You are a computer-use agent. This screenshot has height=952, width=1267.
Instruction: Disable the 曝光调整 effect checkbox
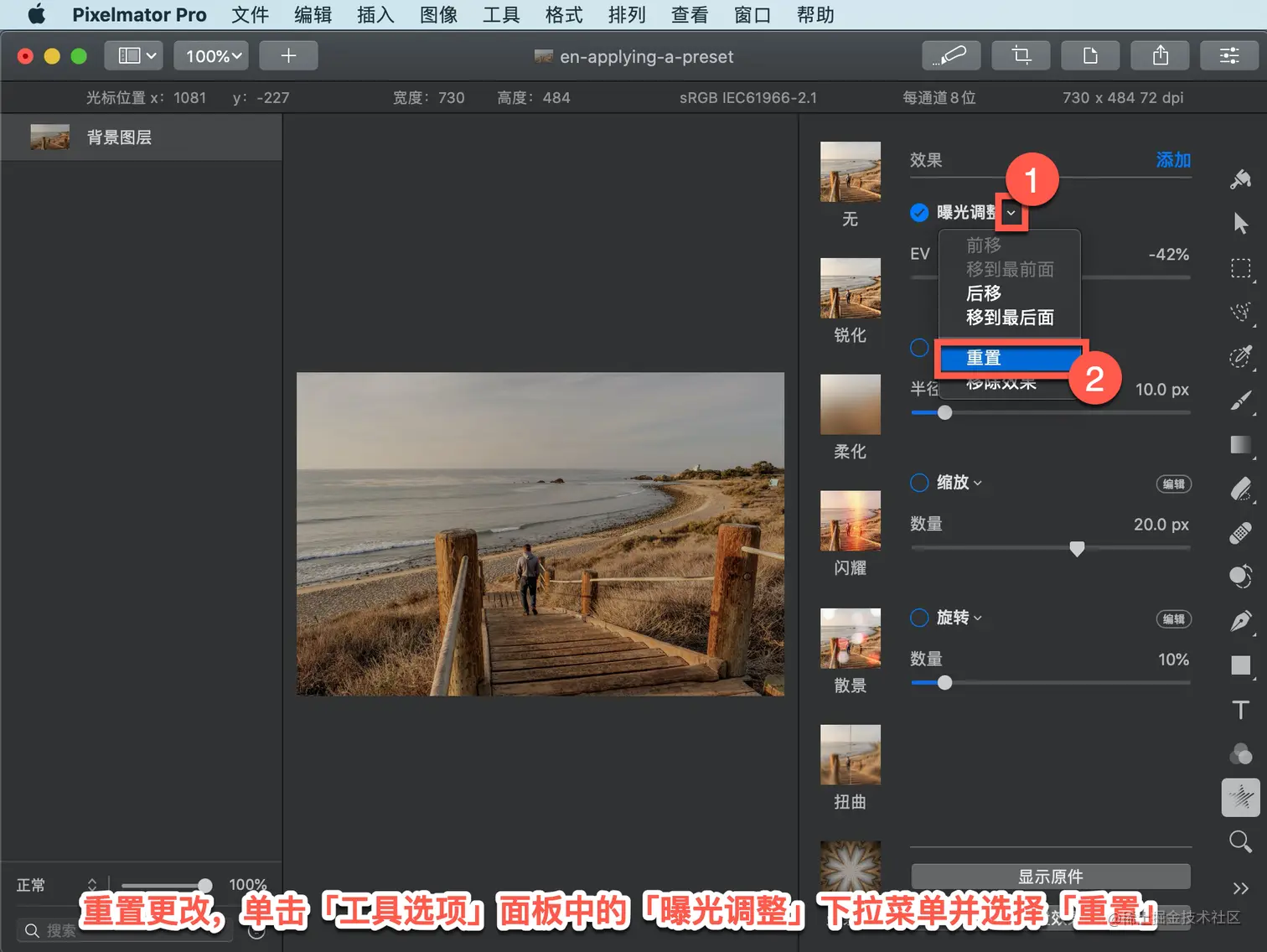pos(919,212)
